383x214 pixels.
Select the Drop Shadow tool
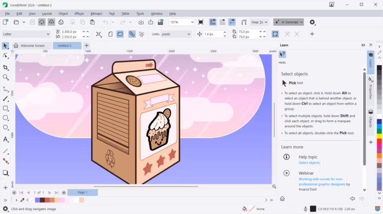(x=5, y=173)
